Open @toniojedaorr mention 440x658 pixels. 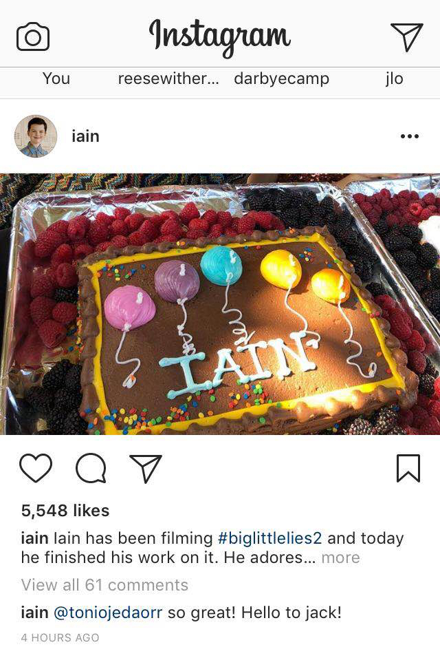pyautogui.click(x=108, y=613)
